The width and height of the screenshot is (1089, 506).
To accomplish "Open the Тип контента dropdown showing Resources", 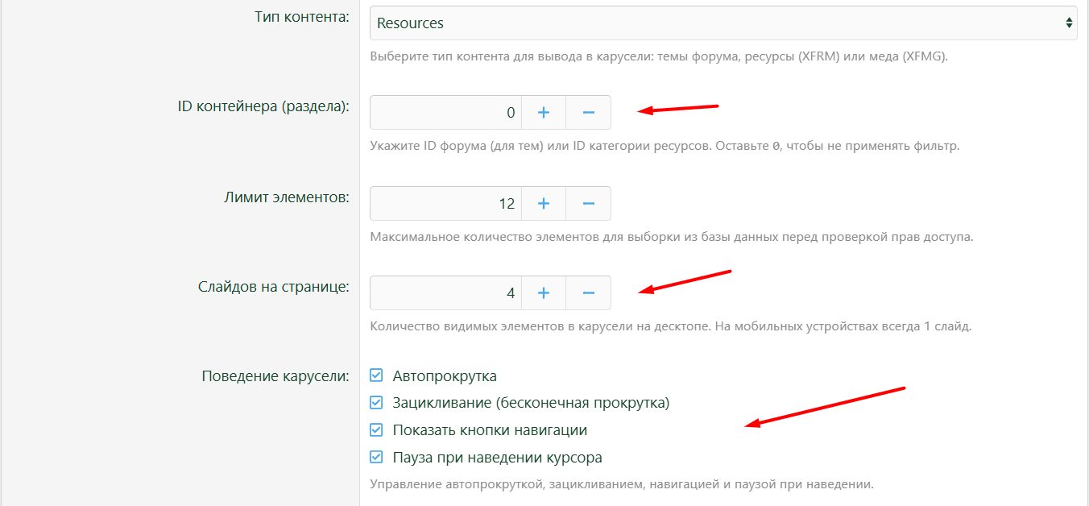I will pos(723,23).
